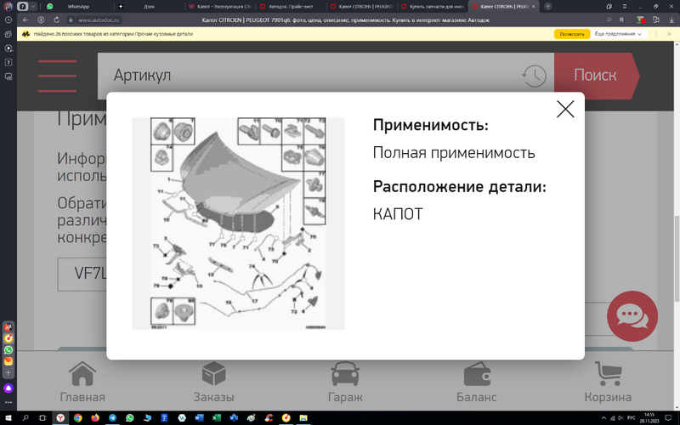The height and width of the screenshot is (425, 680).
Task: Click the VF7L VIN field behind popup
Action: [x=82, y=274]
